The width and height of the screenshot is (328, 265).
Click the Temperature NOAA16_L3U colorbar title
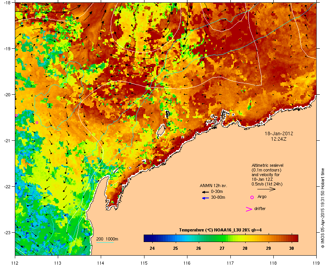(220, 230)
